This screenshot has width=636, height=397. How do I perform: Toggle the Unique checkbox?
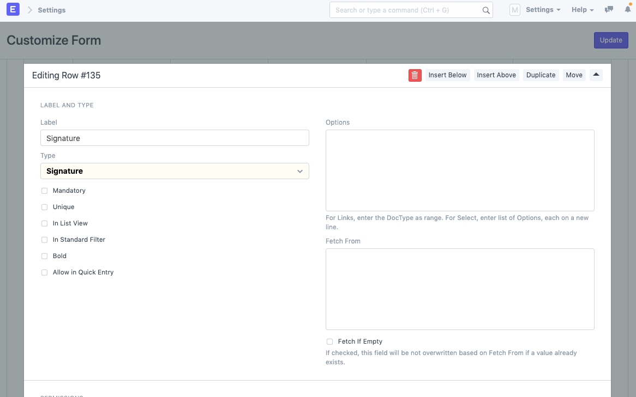click(45, 207)
